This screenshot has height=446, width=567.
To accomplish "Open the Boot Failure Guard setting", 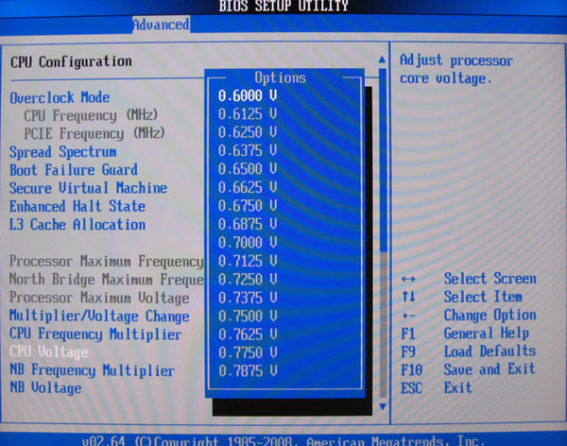I will click(x=74, y=170).
